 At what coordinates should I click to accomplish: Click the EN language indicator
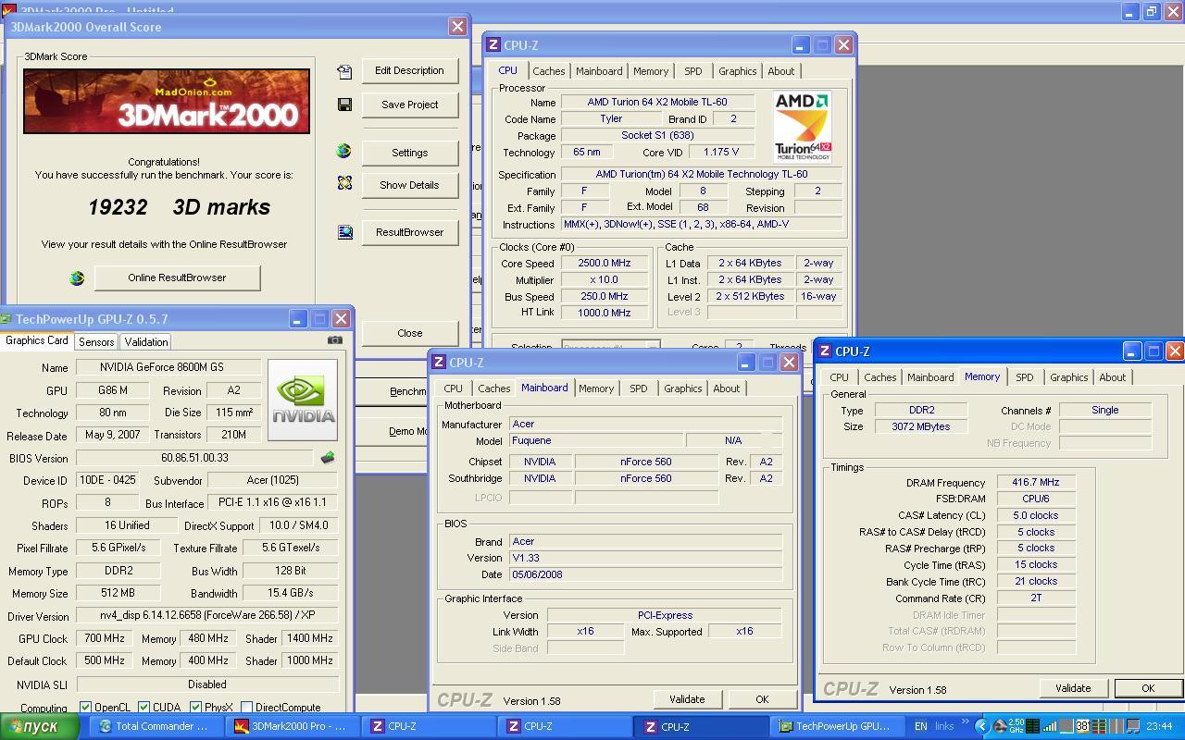click(x=921, y=726)
